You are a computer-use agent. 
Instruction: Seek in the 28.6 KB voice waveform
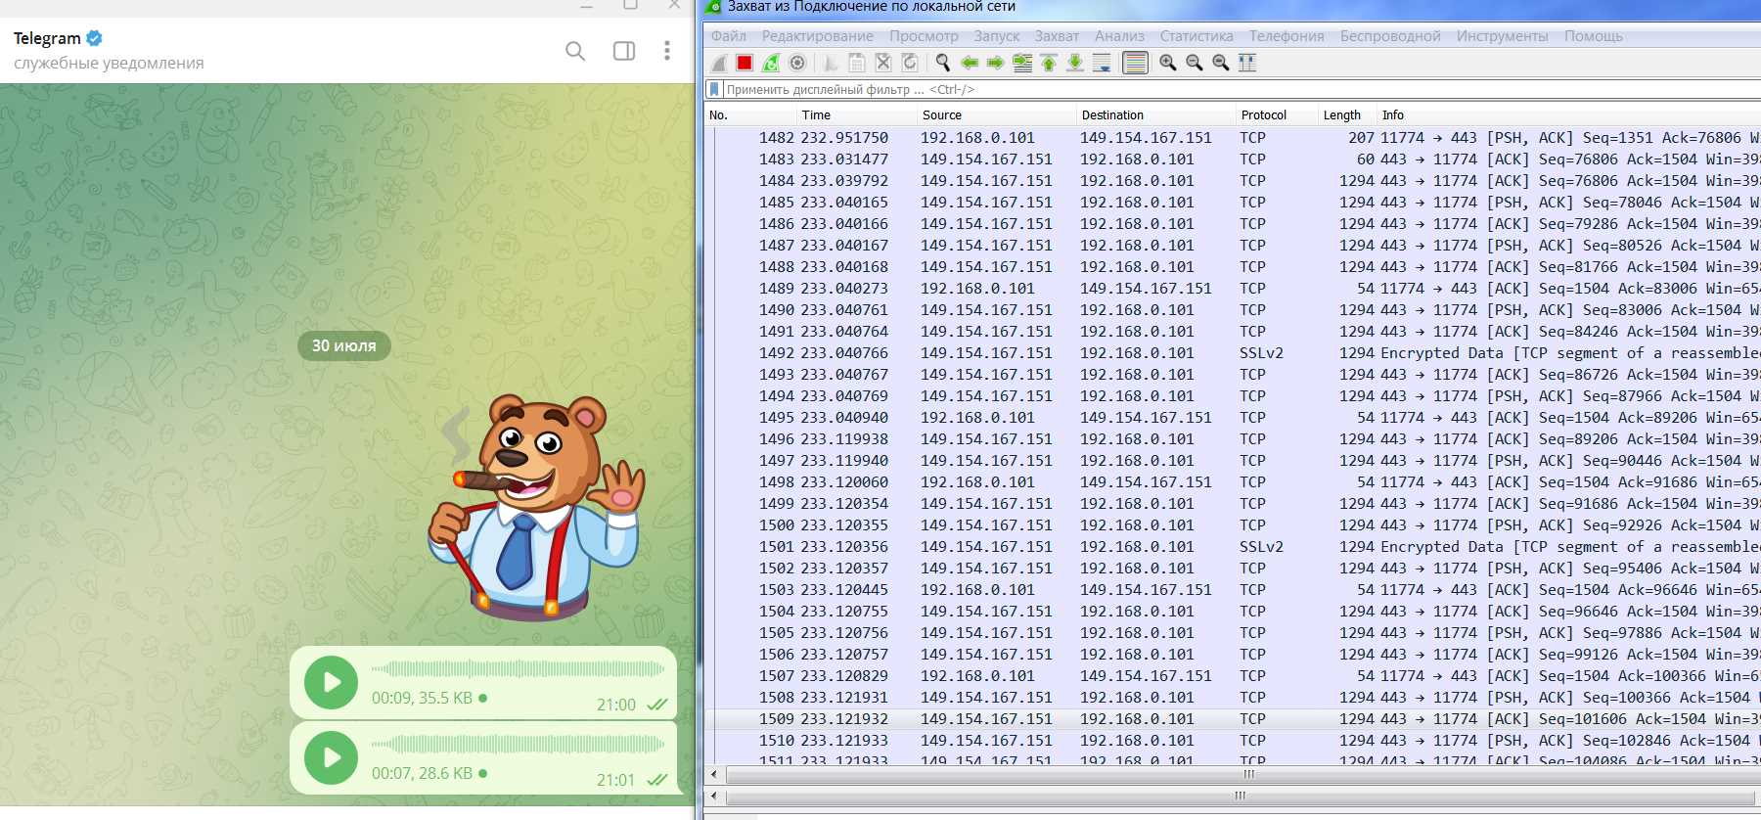click(x=519, y=744)
